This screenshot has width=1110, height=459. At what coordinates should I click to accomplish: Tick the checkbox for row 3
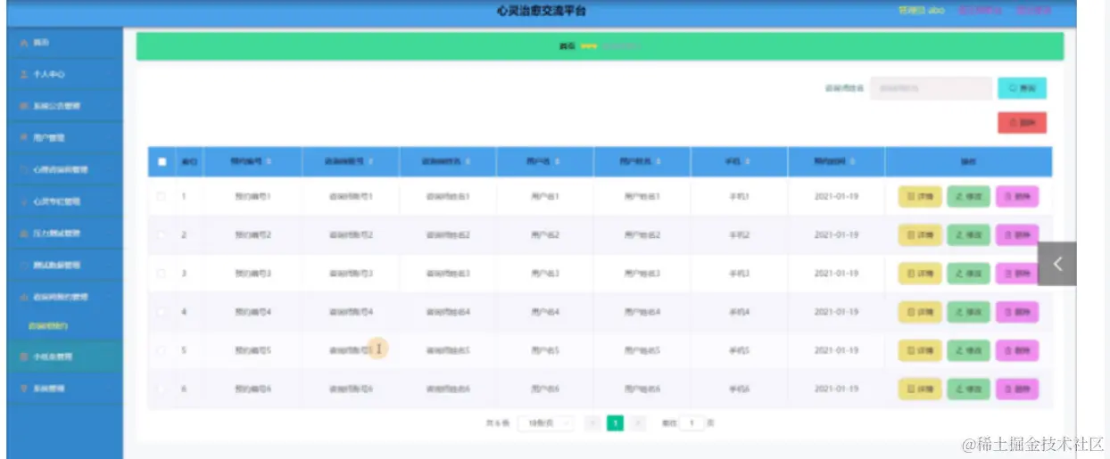click(162, 274)
